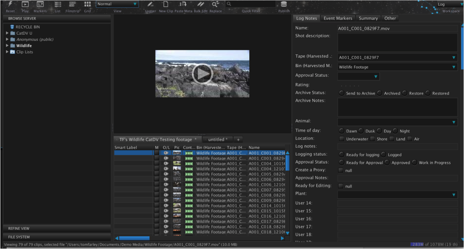464x249 pixels.
Task: Create a New Clip
Action: [x=166, y=4]
